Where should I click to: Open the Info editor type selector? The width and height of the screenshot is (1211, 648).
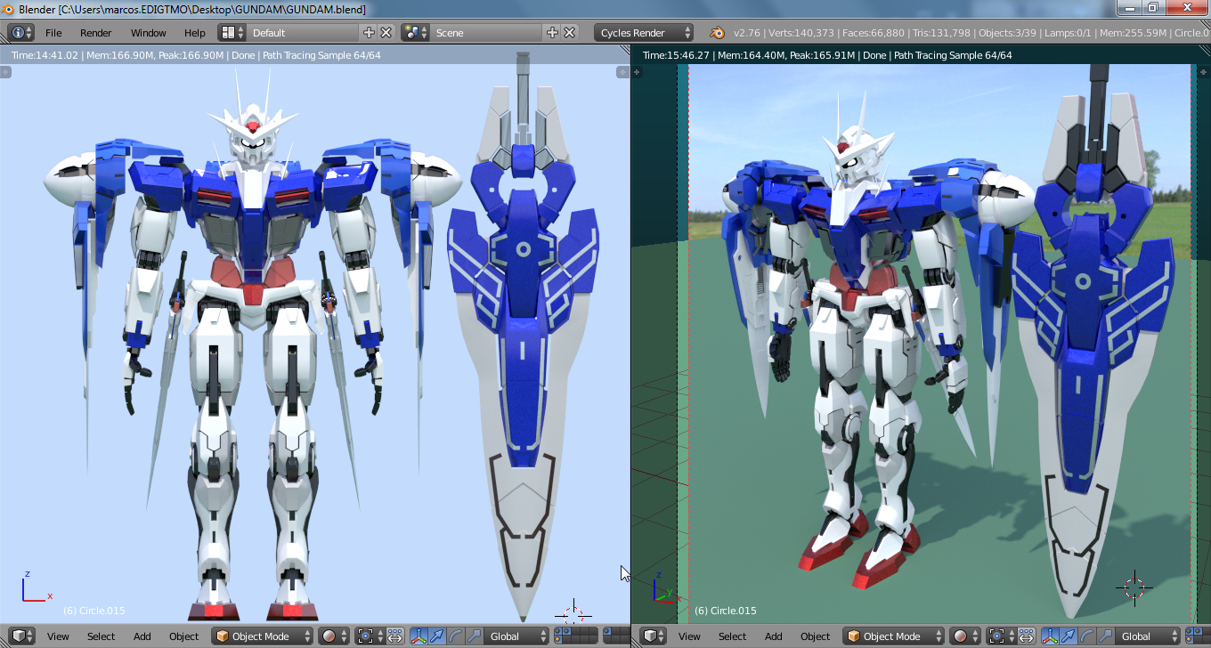(21, 33)
